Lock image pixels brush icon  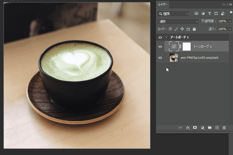tap(176, 29)
